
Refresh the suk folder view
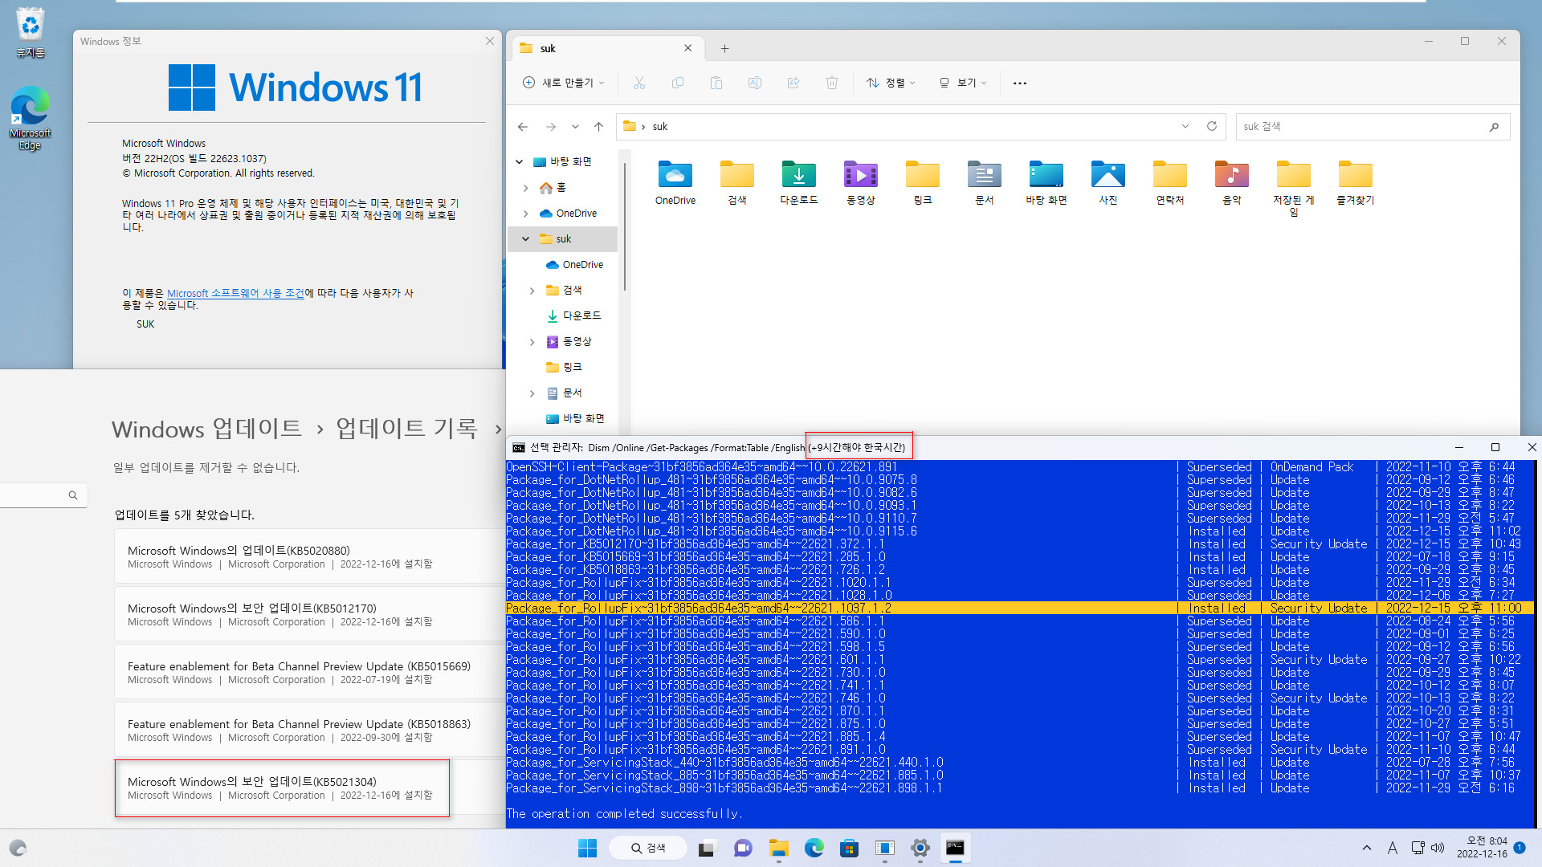tap(1212, 126)
